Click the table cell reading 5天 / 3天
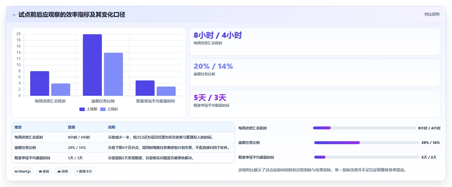Screen dimensions: 452x187 pos(75,158)
